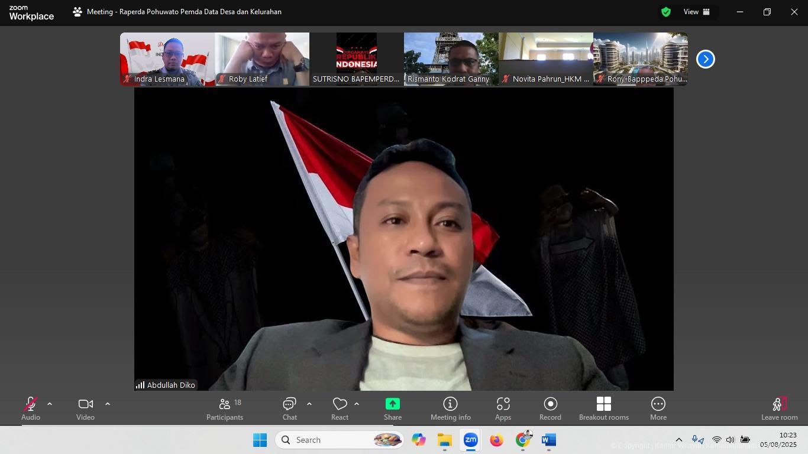This screenshot has height=454, width=808.
Task: Open the Chat panel
Action: tap(289, 408)
